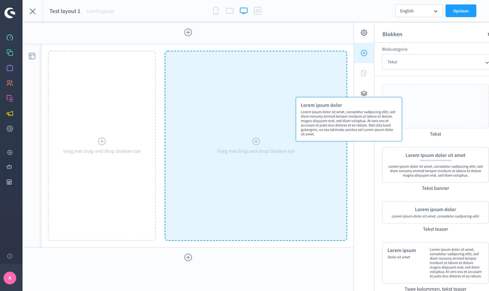This screenshot has height=291, width=489.
Task: Open layout settings gear in editor sidebar
Action: (x=364, y=33)
